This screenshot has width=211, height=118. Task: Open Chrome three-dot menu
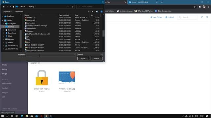tap(208, 7)
